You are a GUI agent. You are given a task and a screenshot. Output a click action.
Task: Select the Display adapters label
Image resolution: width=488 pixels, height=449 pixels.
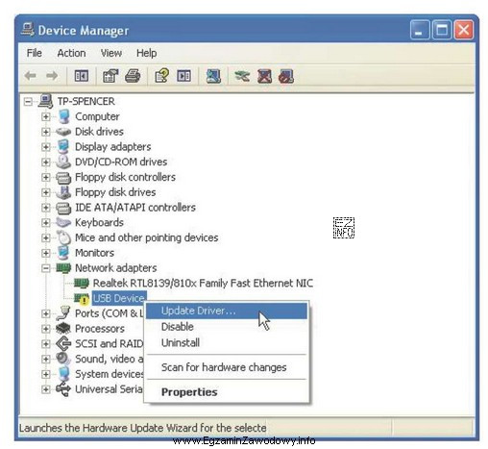click(112, 147)
